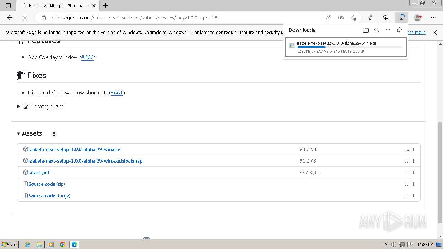Close the Release v1.0.0-alpha.29 tab
Image resolution: width=443 pixels, height=249 pixels.
(94, 6)
